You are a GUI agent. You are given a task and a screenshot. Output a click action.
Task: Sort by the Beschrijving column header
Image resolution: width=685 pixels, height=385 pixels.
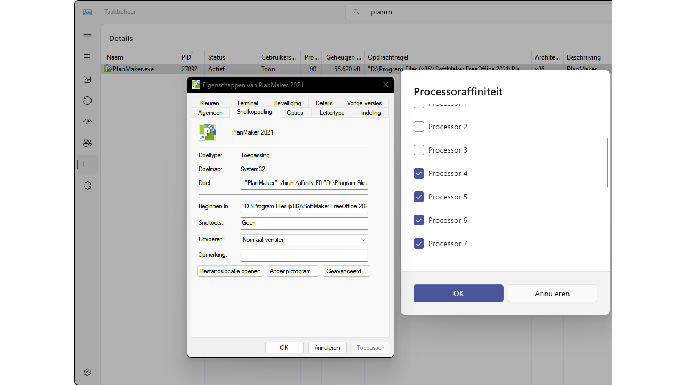pos(587,57)
